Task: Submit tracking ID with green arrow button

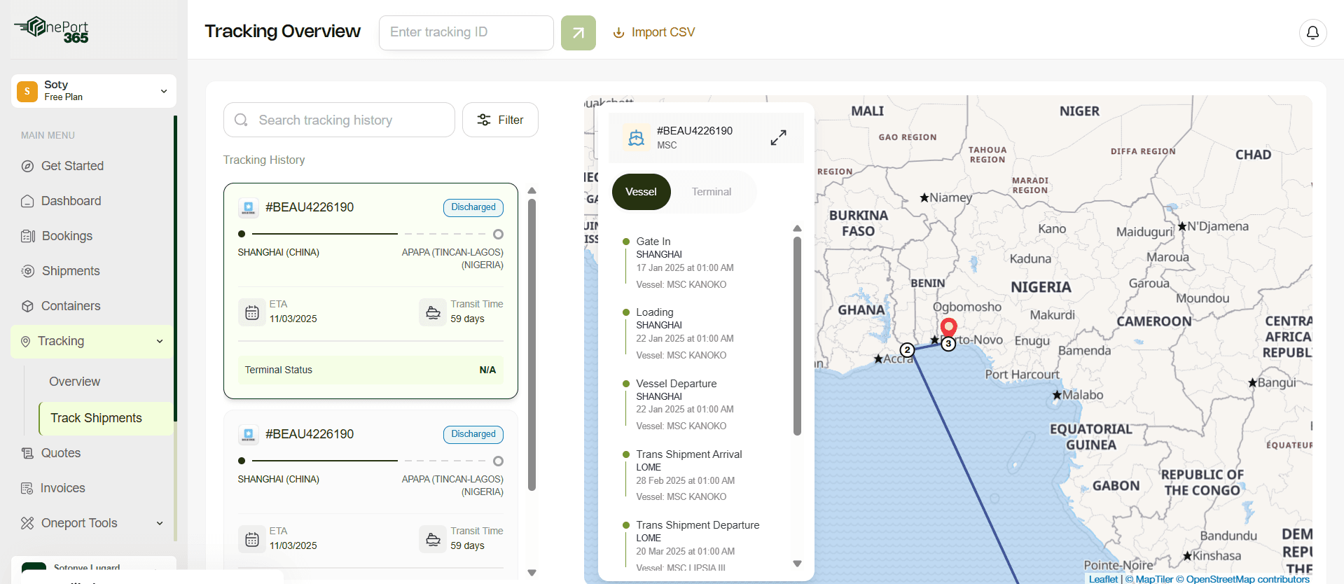Action: (579, 33)
